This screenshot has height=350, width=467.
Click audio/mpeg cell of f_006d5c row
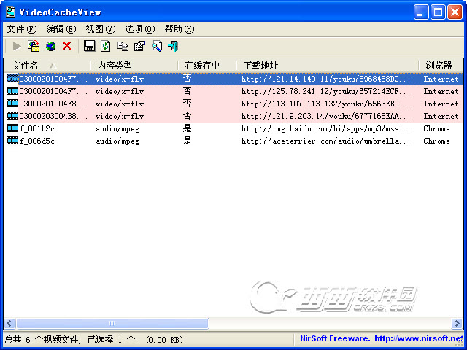(x=117, y=141)
